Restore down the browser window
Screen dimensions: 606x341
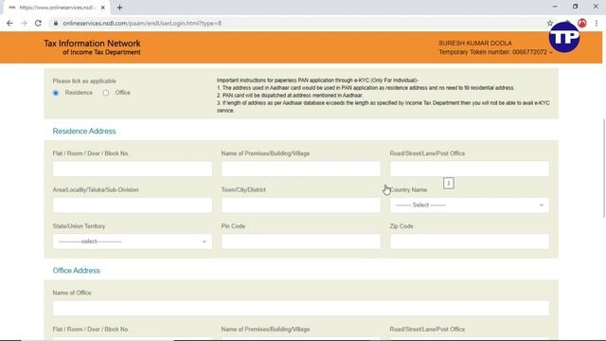click(x=575, y=7)
